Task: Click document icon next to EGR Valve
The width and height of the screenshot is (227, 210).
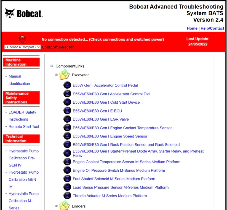Action: tap(67, 119)
